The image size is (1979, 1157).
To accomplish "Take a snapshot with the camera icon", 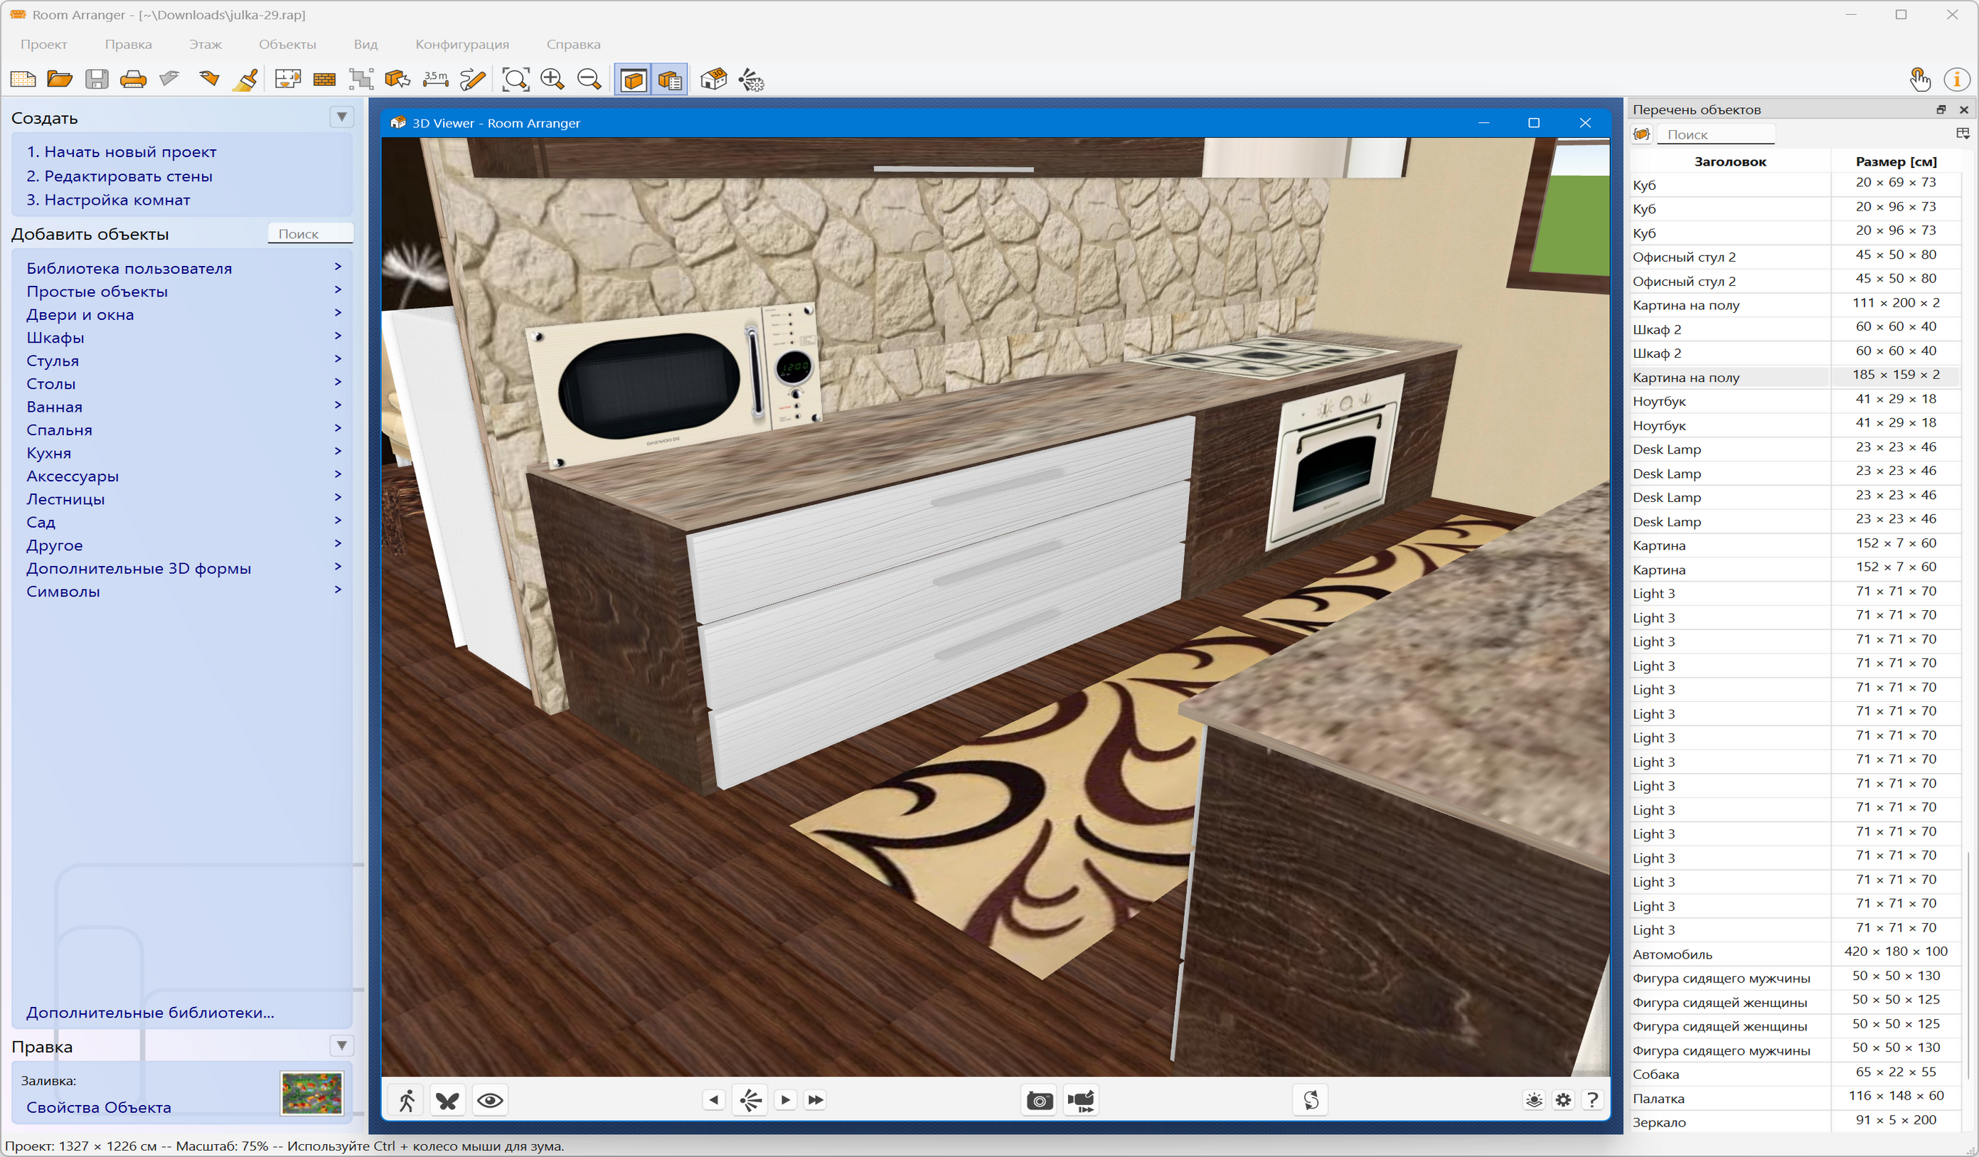I will pos(1040,1100).
